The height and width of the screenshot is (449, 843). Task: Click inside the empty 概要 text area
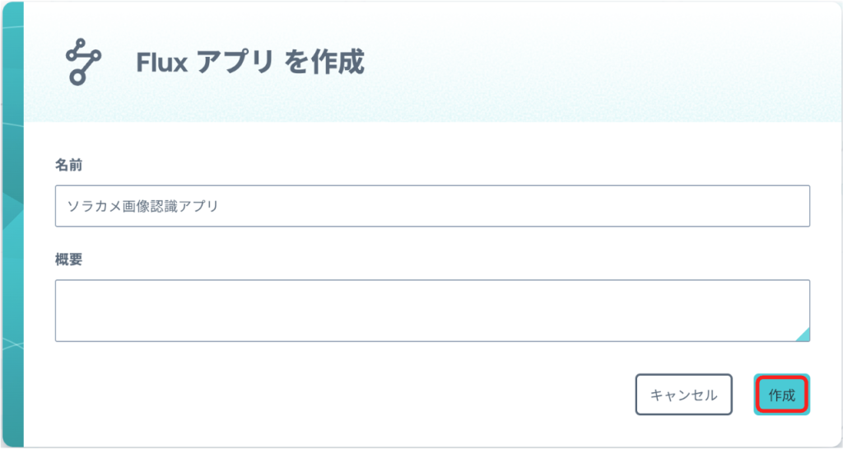click(x=432, y=311)
